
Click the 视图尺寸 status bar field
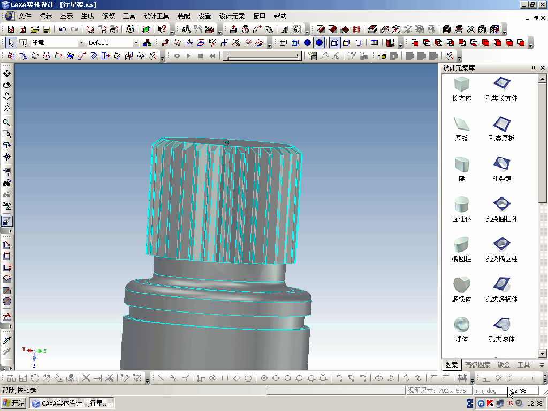click(x=439, y=391)
